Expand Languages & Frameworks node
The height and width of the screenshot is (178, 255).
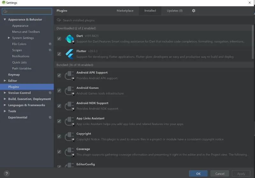[5, 105]
